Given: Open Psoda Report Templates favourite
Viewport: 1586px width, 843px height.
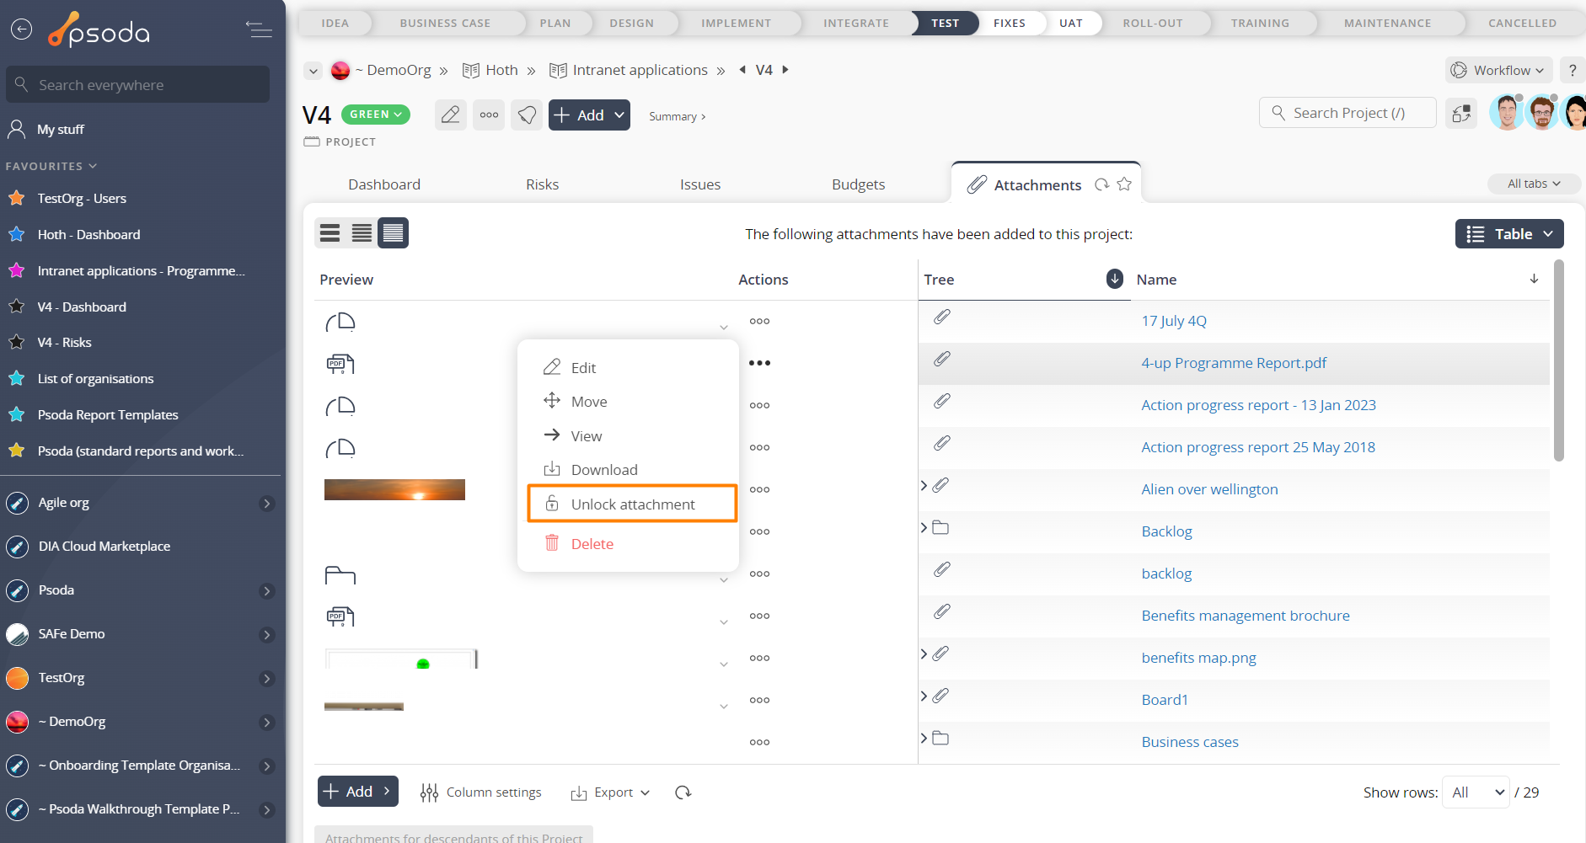Looking at the screenshot, I should (108, 415).
